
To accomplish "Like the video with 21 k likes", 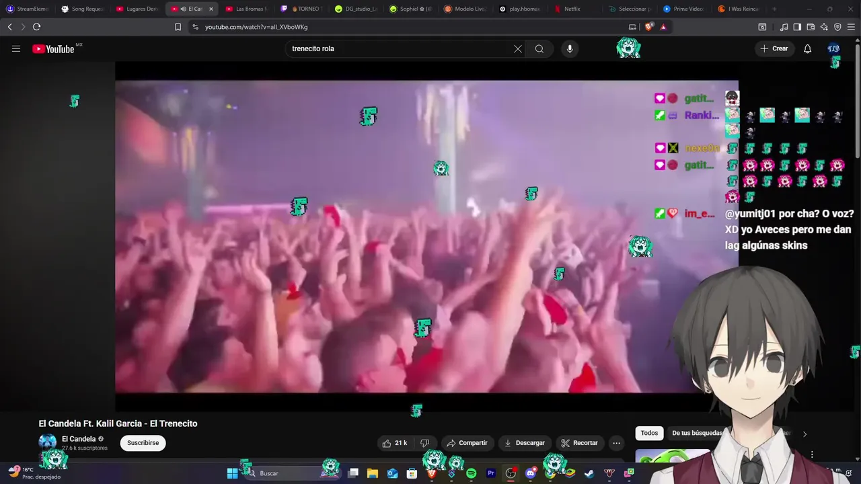I will (395, 443).
